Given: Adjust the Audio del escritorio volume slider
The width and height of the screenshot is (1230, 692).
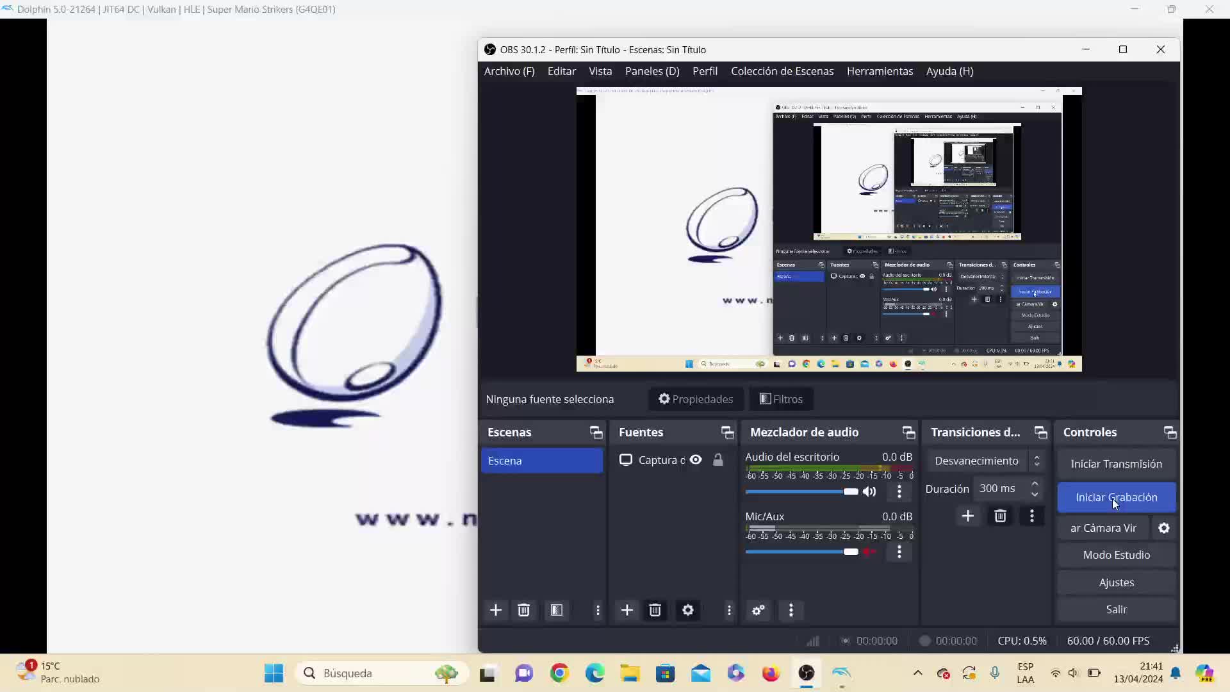Looking at the screenshot, I should (801, 491).
